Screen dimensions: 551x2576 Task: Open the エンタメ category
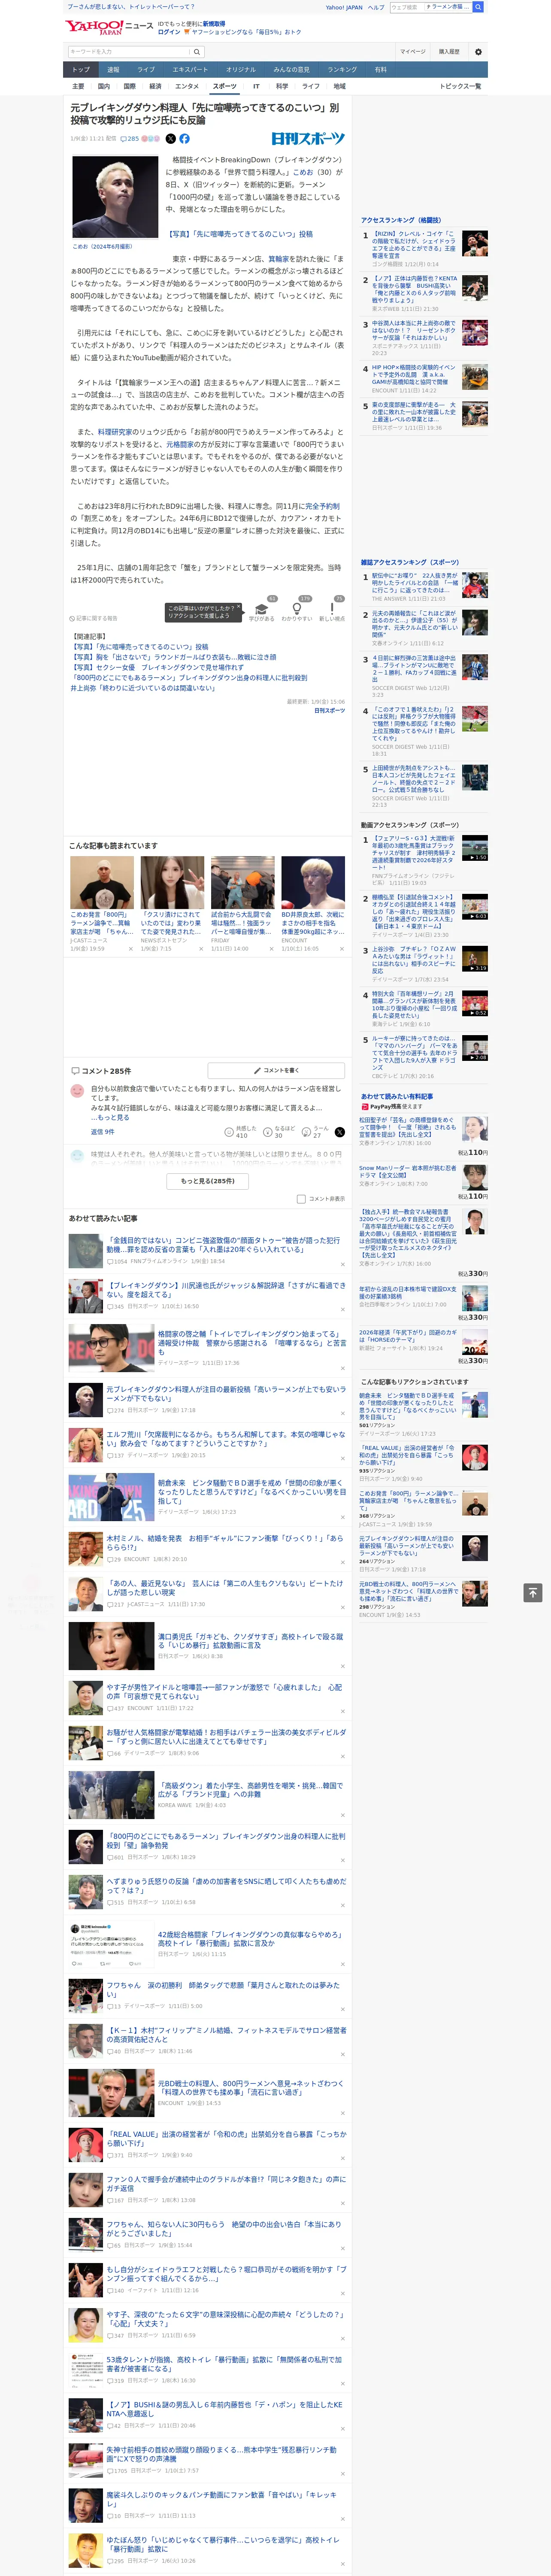[187, 87]
